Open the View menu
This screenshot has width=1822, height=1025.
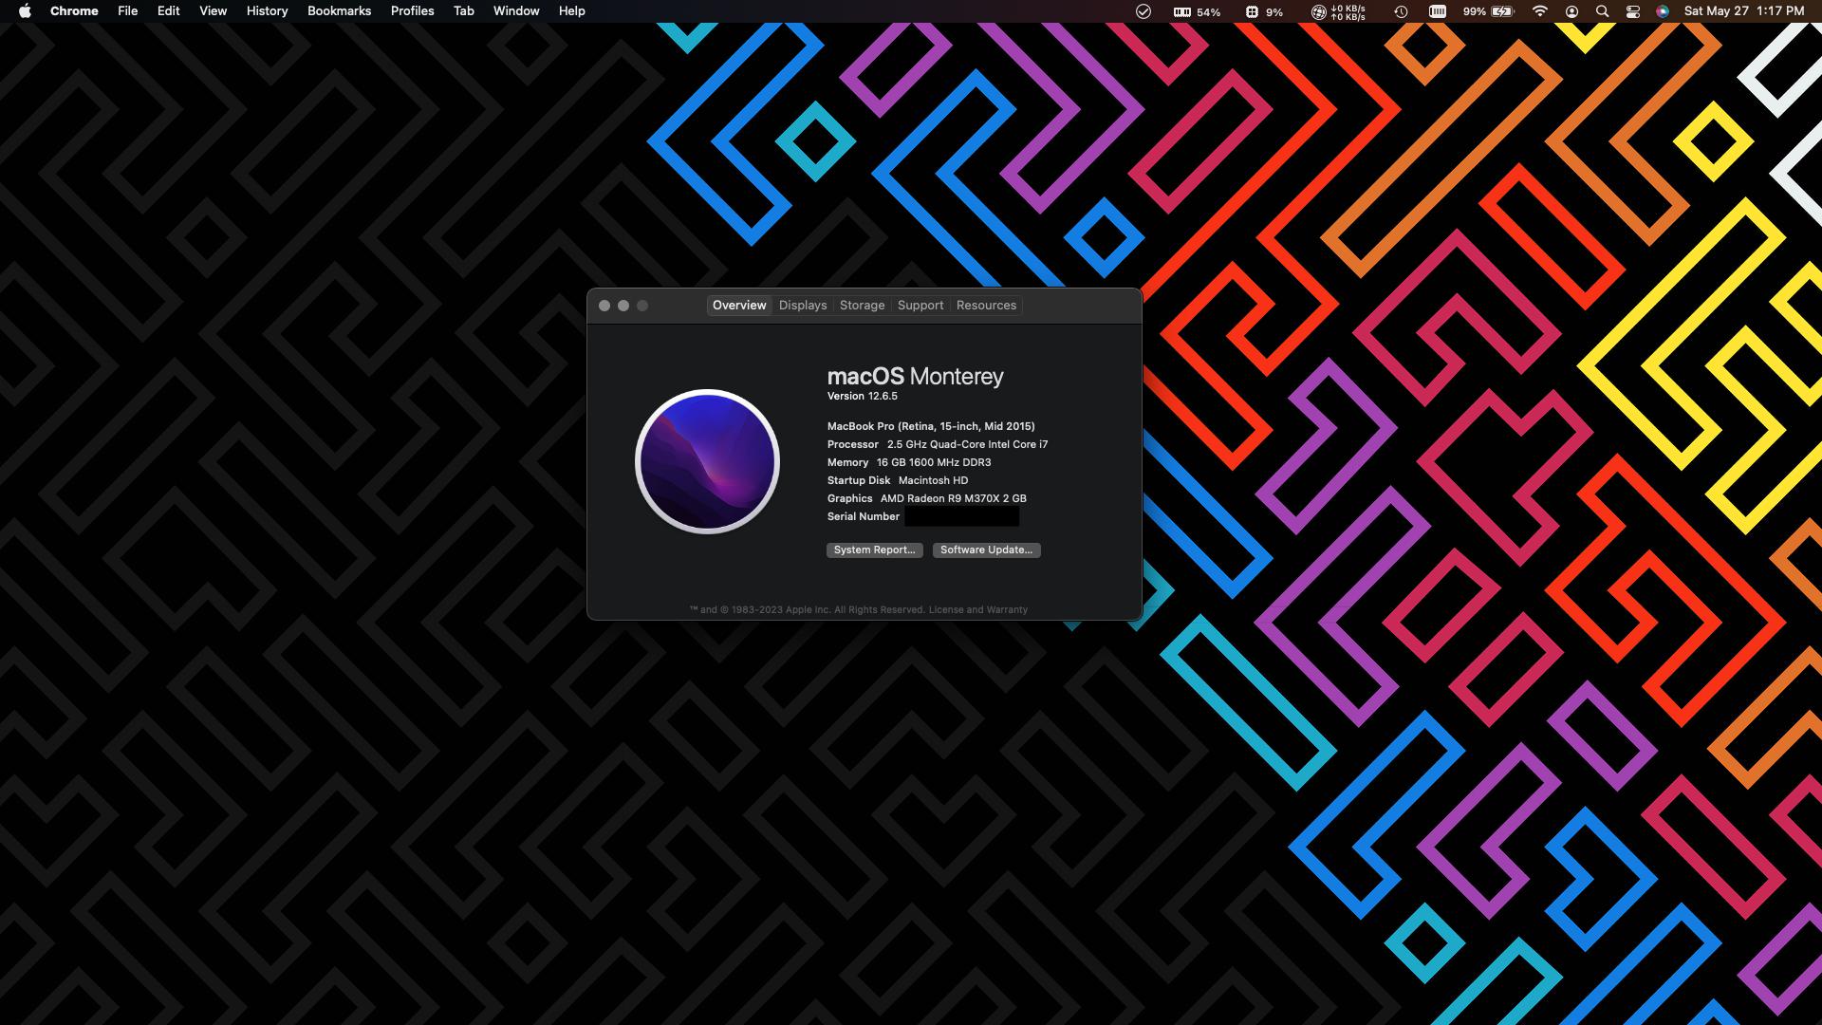[213, 11]
